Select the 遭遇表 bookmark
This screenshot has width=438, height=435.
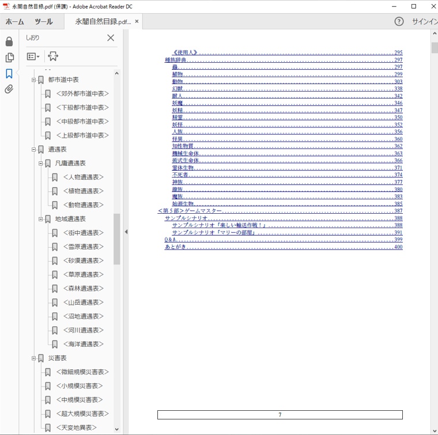tap(57, 149)
